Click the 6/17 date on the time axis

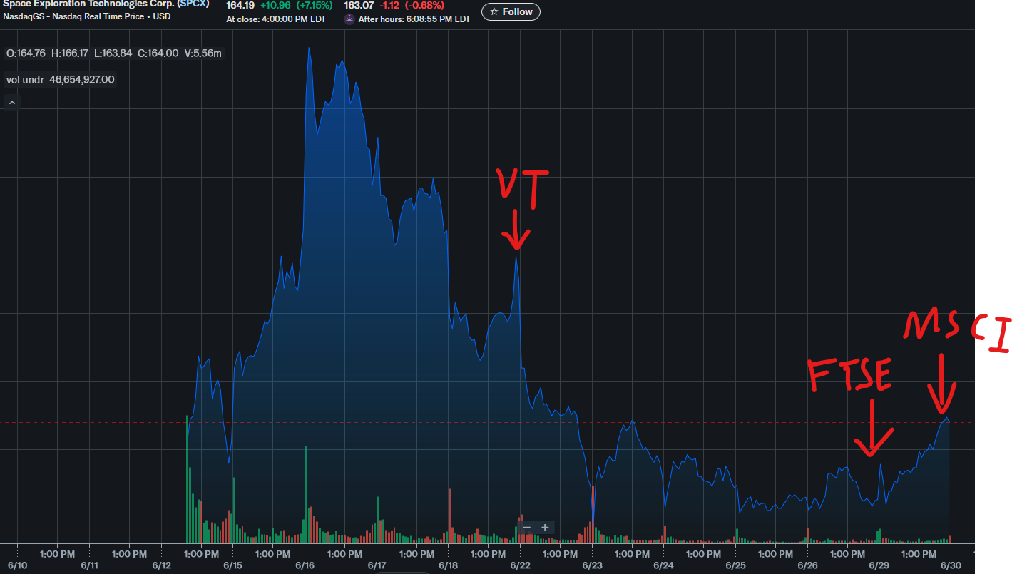tap(377, 565)
